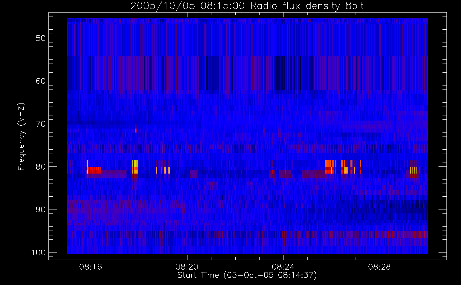
Task: Click the orange-red burst cluster near 08:26
Action: click(x=343, y=167)
